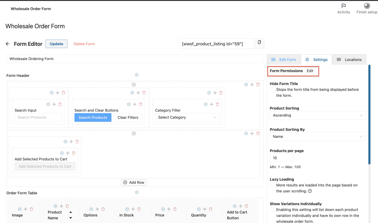Enable Show Variations Individually checkbox

pyautogui.click(x=272, y=210)
